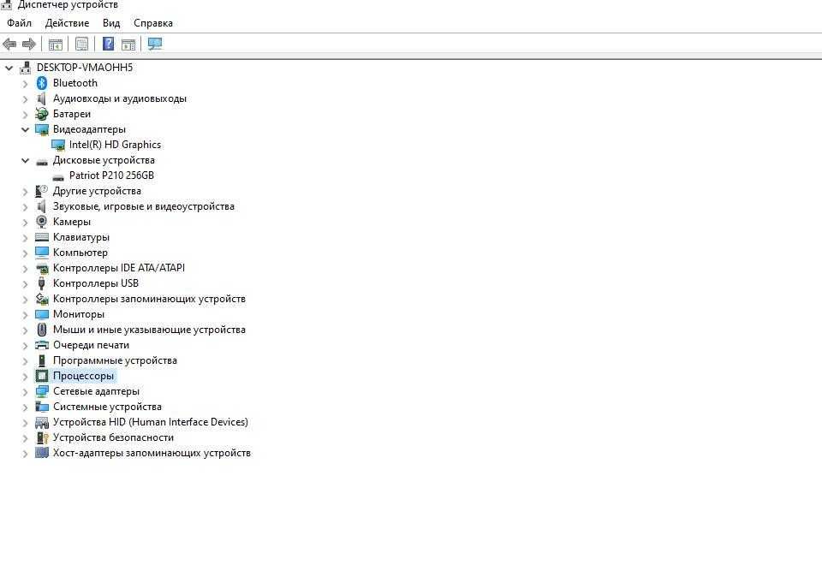The width and height of the screenshot is (822, 571).
Task: Select the Системные устройства label
Action: 108,407
